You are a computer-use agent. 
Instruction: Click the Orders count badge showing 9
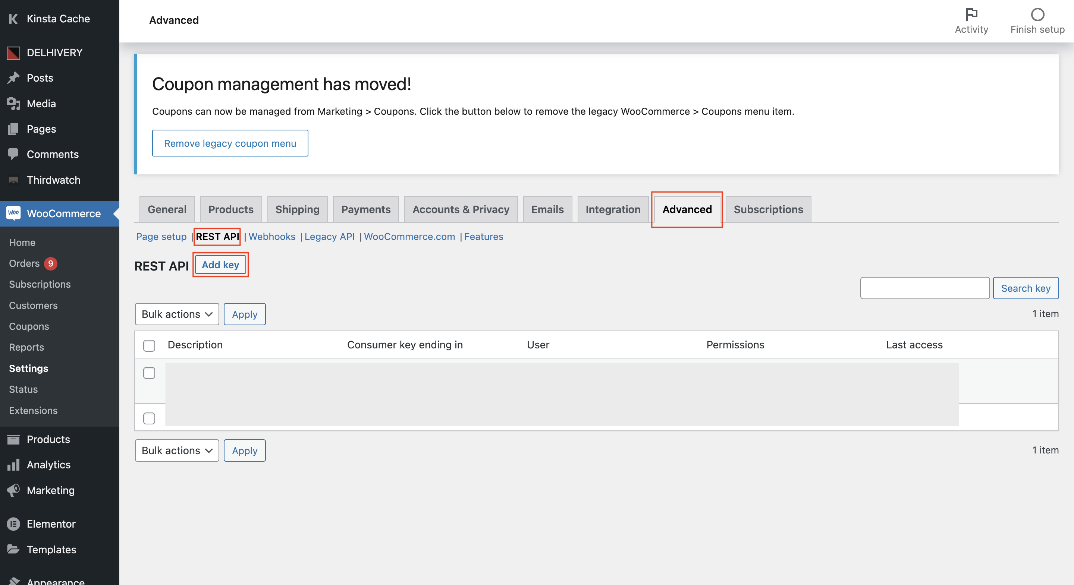point(50,263)
